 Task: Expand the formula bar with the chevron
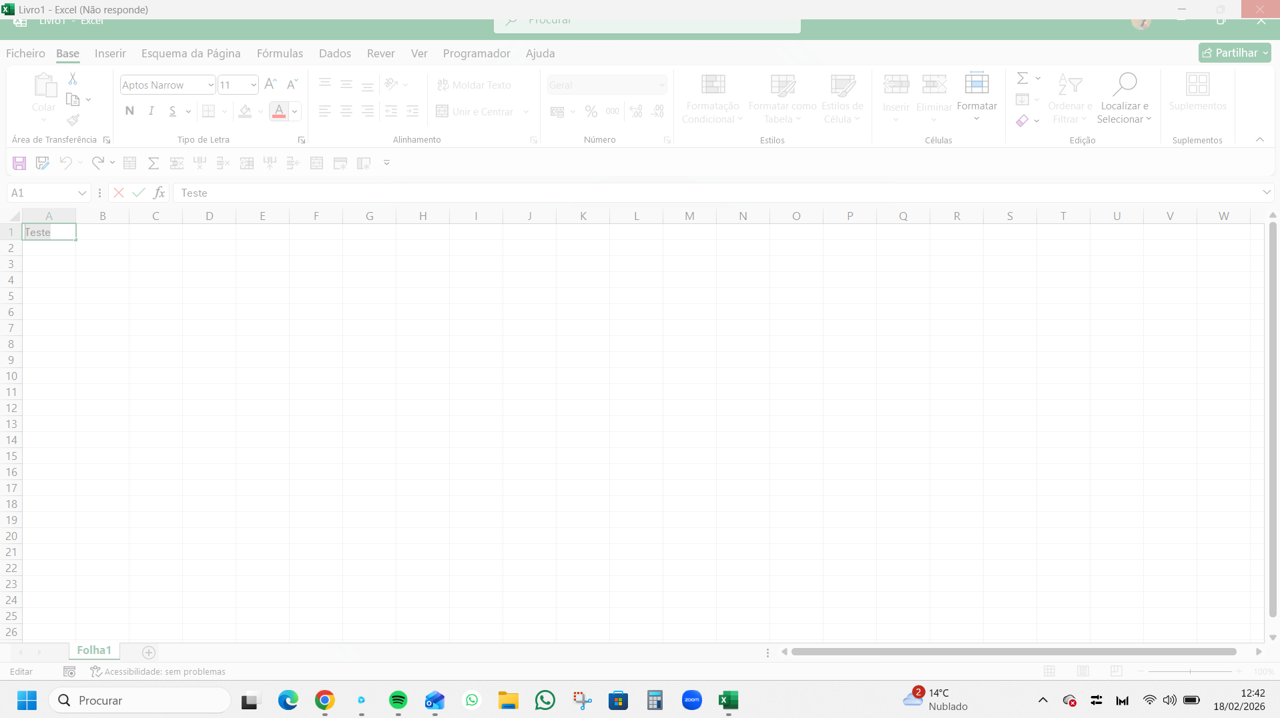[x=1266, y=193]
